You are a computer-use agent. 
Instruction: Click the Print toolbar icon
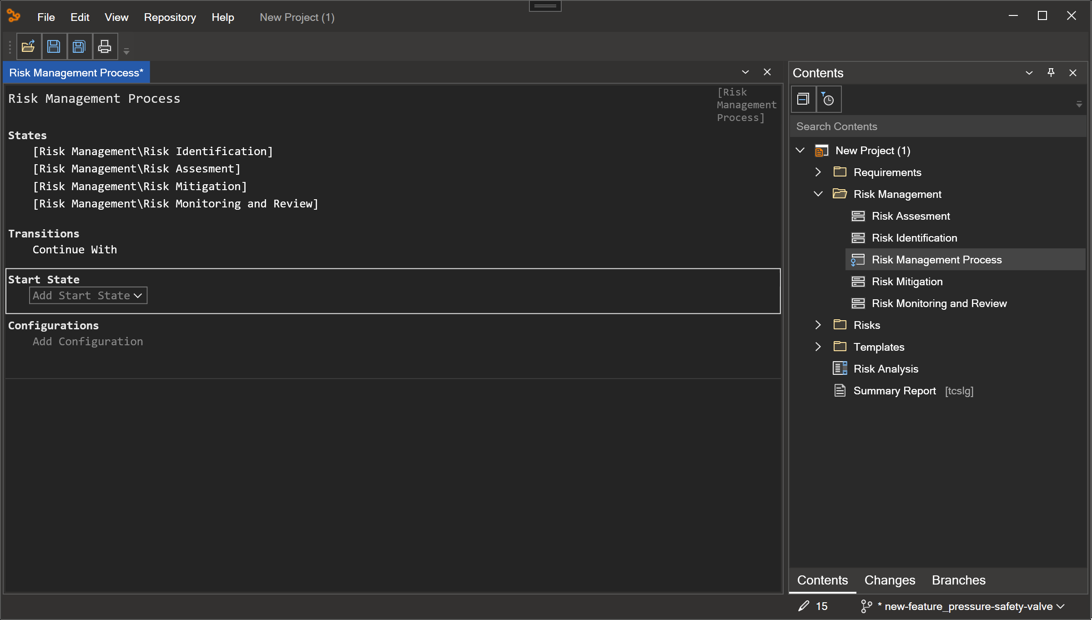[105, 46]
